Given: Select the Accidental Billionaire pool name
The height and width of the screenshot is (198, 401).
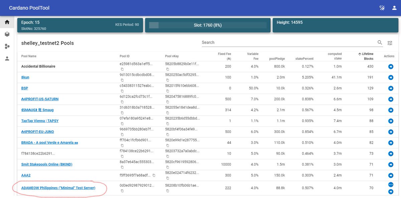Looking at the screenshot, I should [38, 66].
